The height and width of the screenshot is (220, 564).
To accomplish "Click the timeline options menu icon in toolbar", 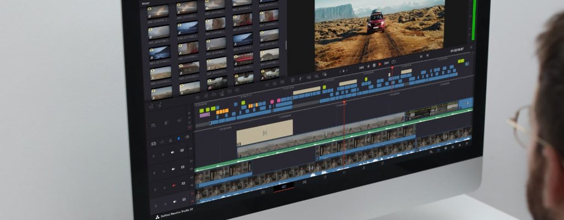I will pyautogui.click(x=292, y=80).
